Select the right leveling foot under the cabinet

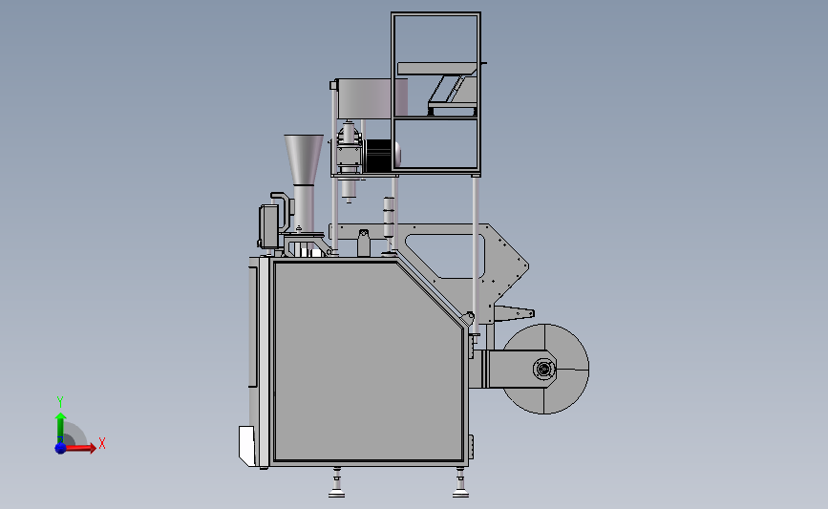[x=460, y=483]
